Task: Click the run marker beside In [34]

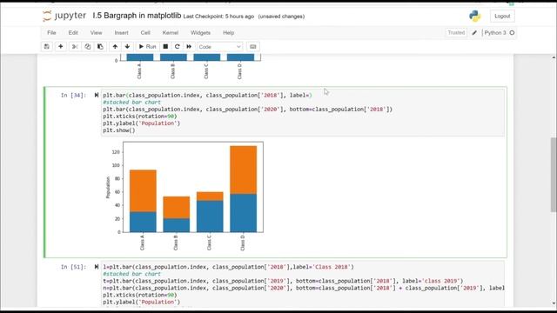Action: tap(97, 95)
